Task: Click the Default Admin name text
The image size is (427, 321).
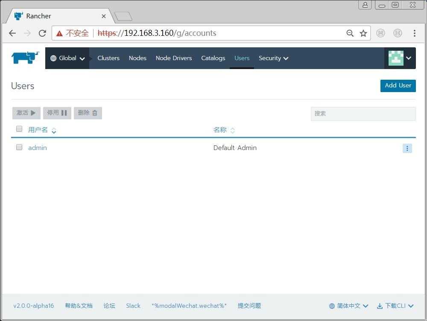Action: (x=235, y=148)
